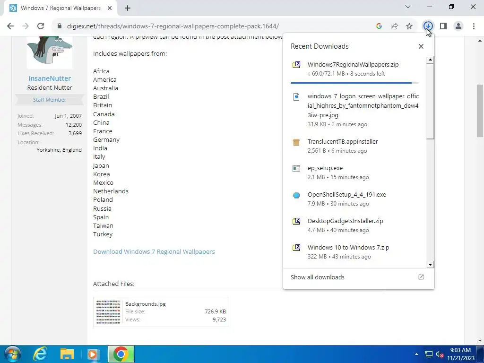Click the forward navigation arrow

click(x=26, y=26)
